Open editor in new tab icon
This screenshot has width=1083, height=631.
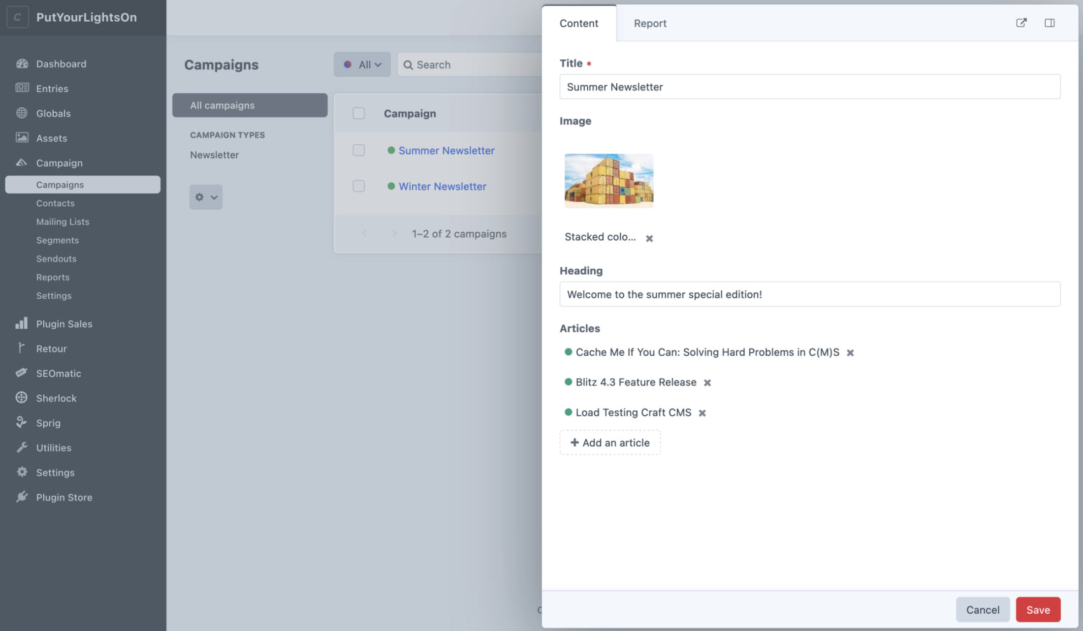(1021, 23)
